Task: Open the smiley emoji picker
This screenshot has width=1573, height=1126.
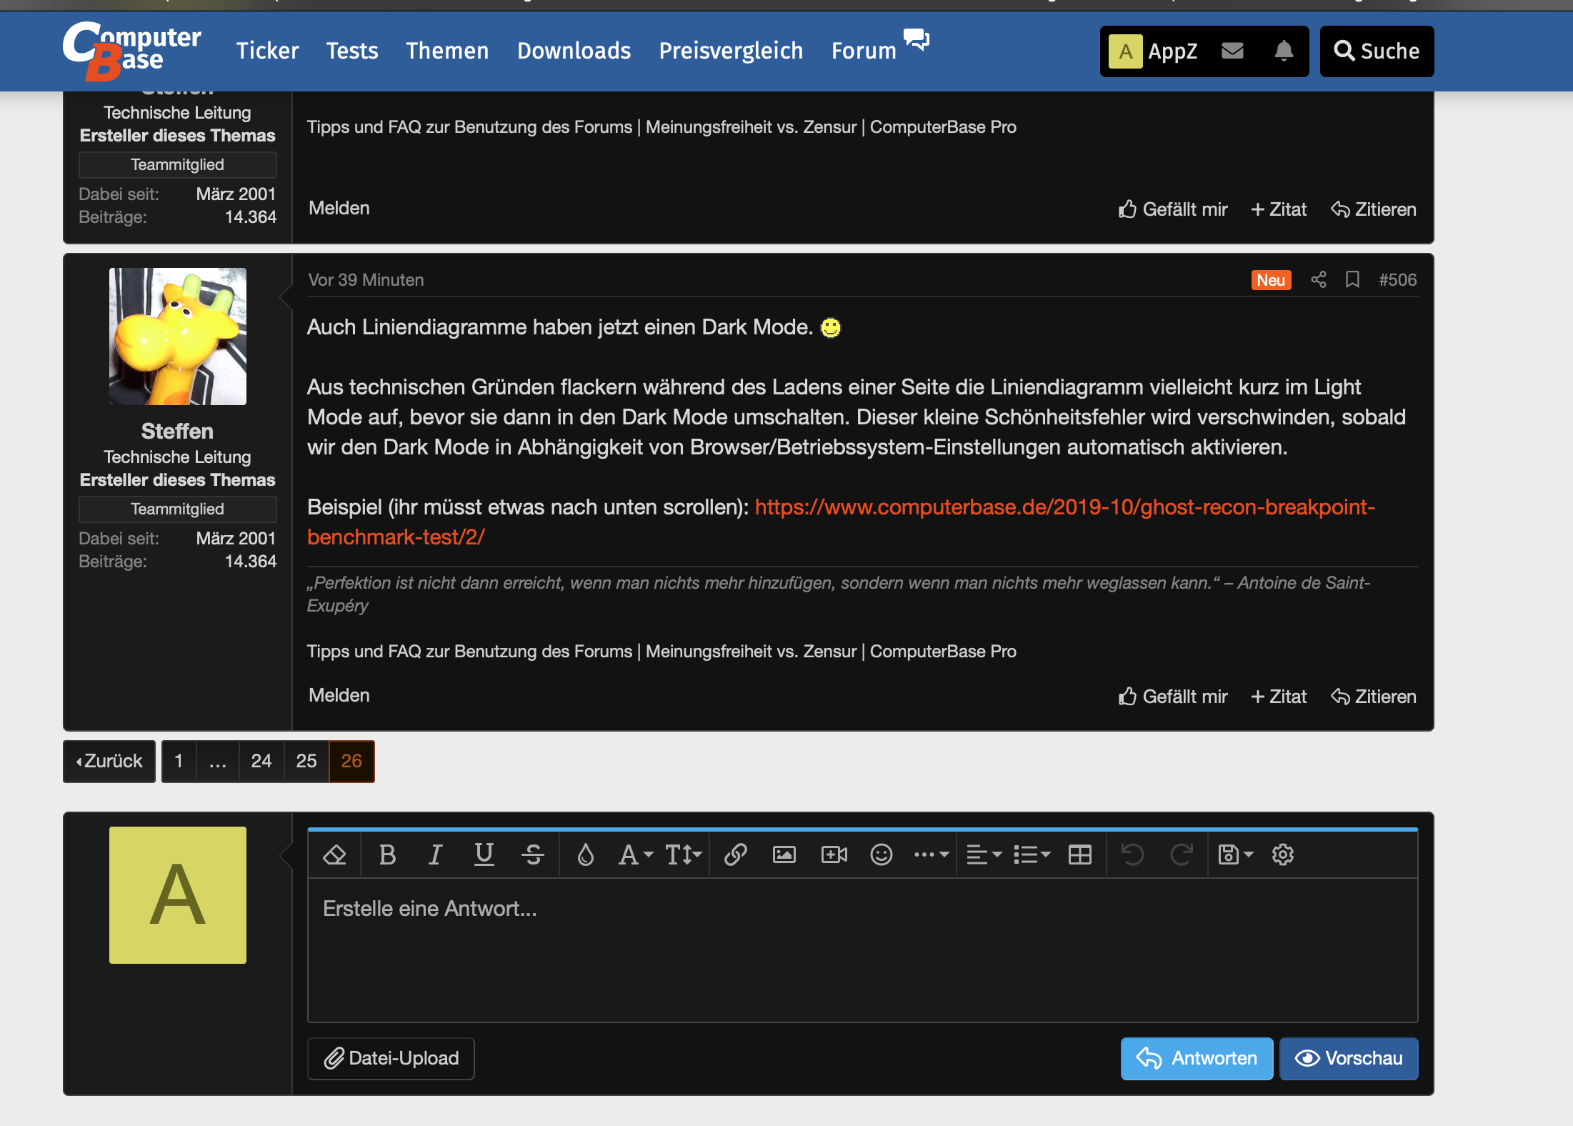Action: click(x=881, y=855)
